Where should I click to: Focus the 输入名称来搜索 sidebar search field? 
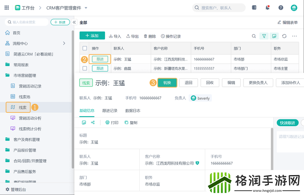click(27, 22)
